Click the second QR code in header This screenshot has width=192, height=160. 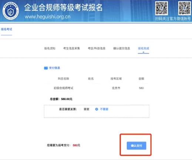pyautogui.click(x=185, y=8)
